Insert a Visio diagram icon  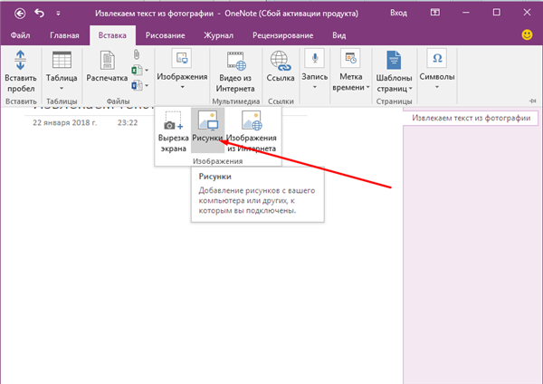(x=137, y=85)
